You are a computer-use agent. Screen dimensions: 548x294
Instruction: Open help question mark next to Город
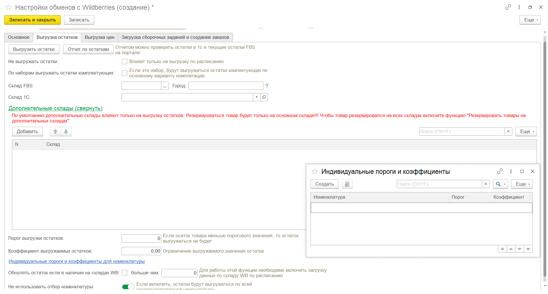click(267, 86)
